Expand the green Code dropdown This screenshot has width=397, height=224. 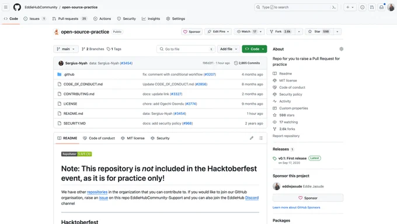(255, 49)
